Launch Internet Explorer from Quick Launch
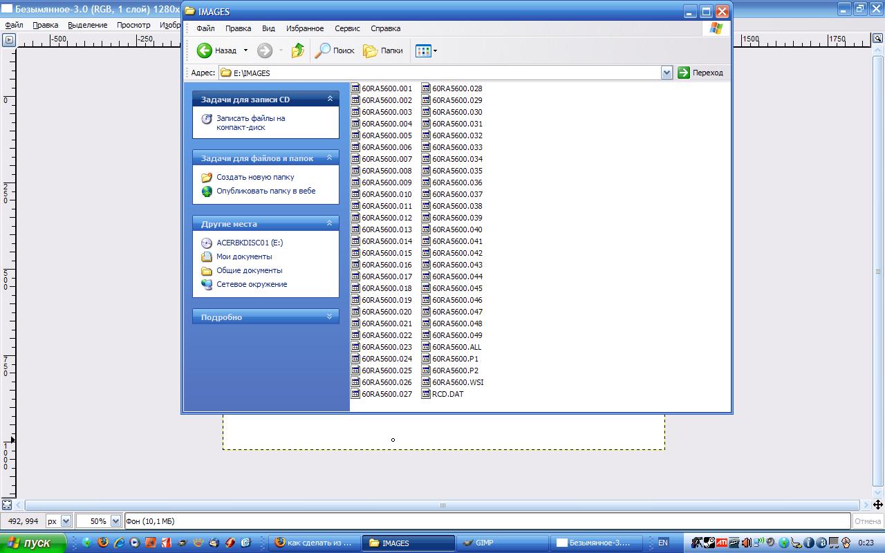 tap(119, 543)
